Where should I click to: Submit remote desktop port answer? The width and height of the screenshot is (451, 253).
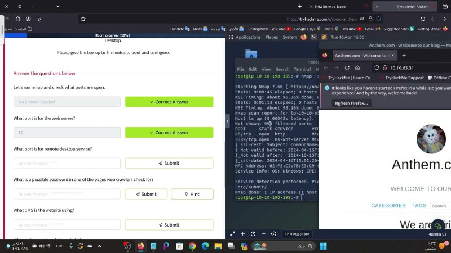[x=169, y=163]
